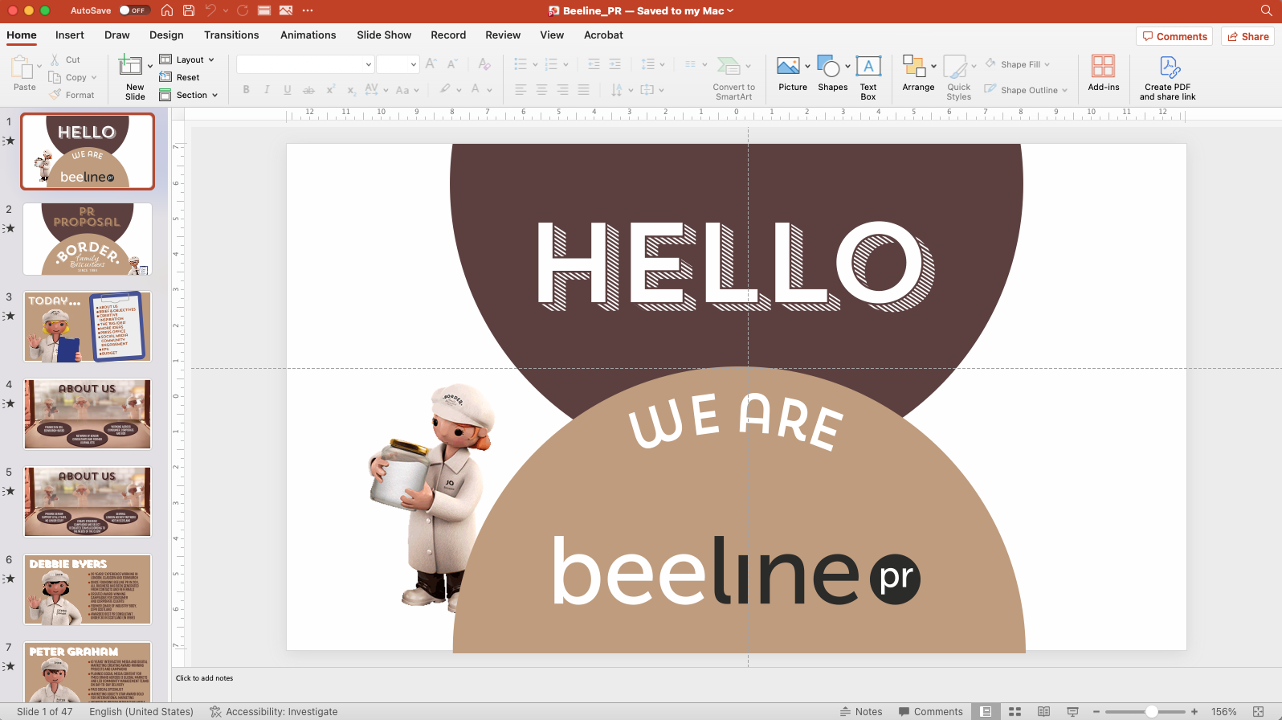This screenshot has width=1282, height=720.
Task: Toggle Bold formatting
Action: pos(246,89)
